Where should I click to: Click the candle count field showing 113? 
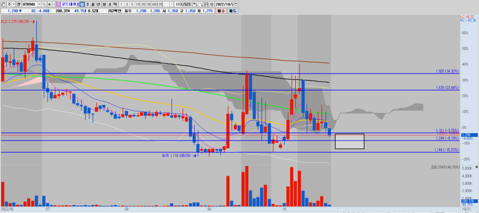179,4
